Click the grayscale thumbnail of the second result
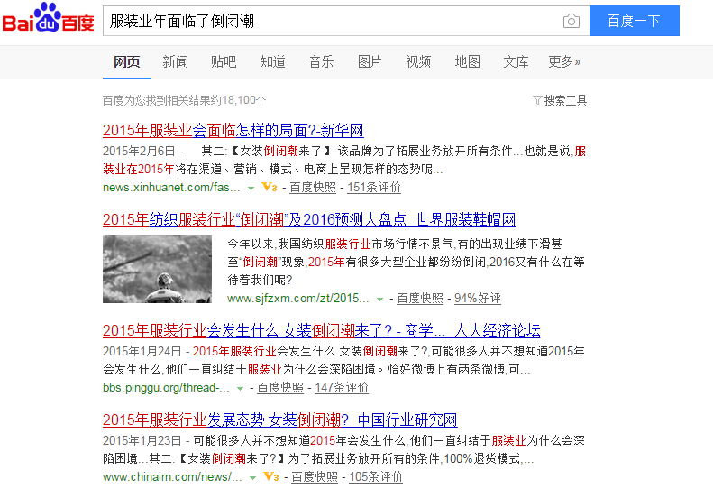This screenshot has width=713, height=489. coord(158,269)
